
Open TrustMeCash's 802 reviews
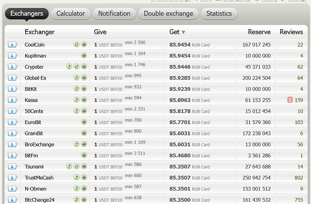(299, 177)
